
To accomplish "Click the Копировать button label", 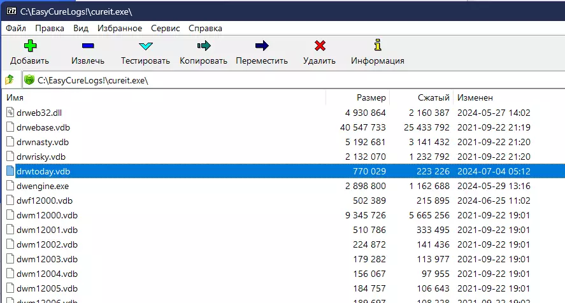I will coord(204,60).
